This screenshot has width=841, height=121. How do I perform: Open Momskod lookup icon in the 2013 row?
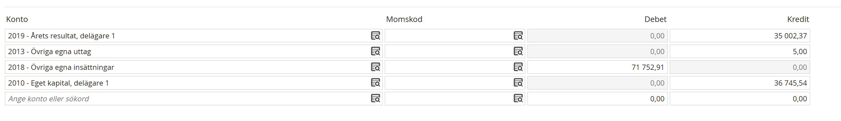[x=518, y=51]
